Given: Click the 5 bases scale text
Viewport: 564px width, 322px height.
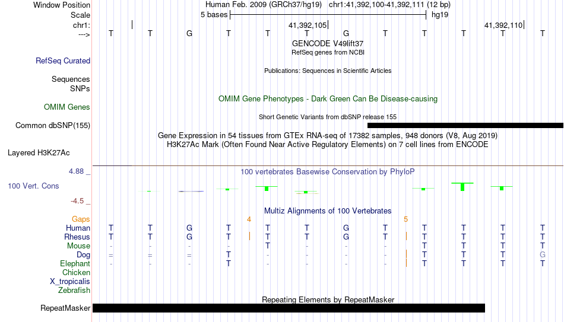Looking at the screenshot, I should pyautogui.click(x=214, y=15).
